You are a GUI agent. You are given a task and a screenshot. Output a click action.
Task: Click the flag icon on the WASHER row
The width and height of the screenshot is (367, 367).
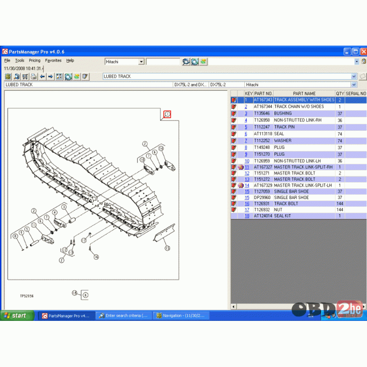[x=234, y=141]
